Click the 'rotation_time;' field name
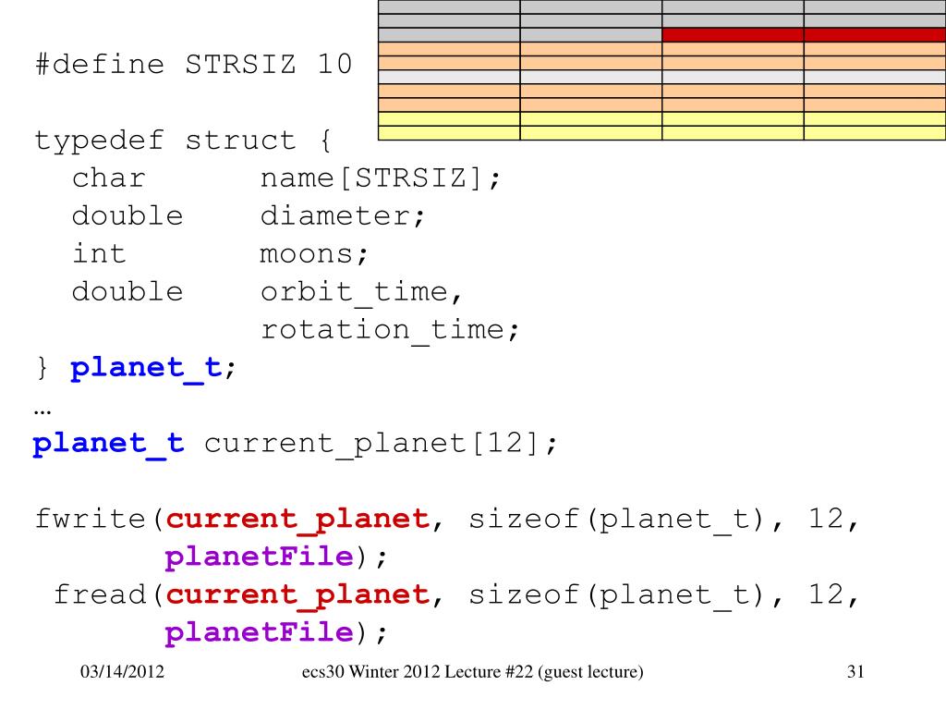This screenshot has height=710, width=946. tap(390, 331)
